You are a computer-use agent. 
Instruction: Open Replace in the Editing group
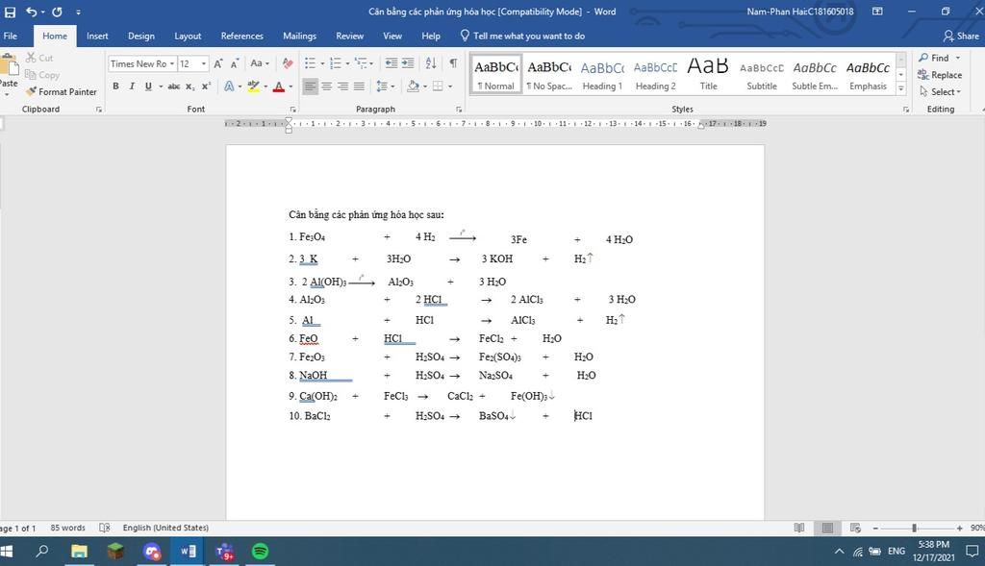tap(940, 75)
